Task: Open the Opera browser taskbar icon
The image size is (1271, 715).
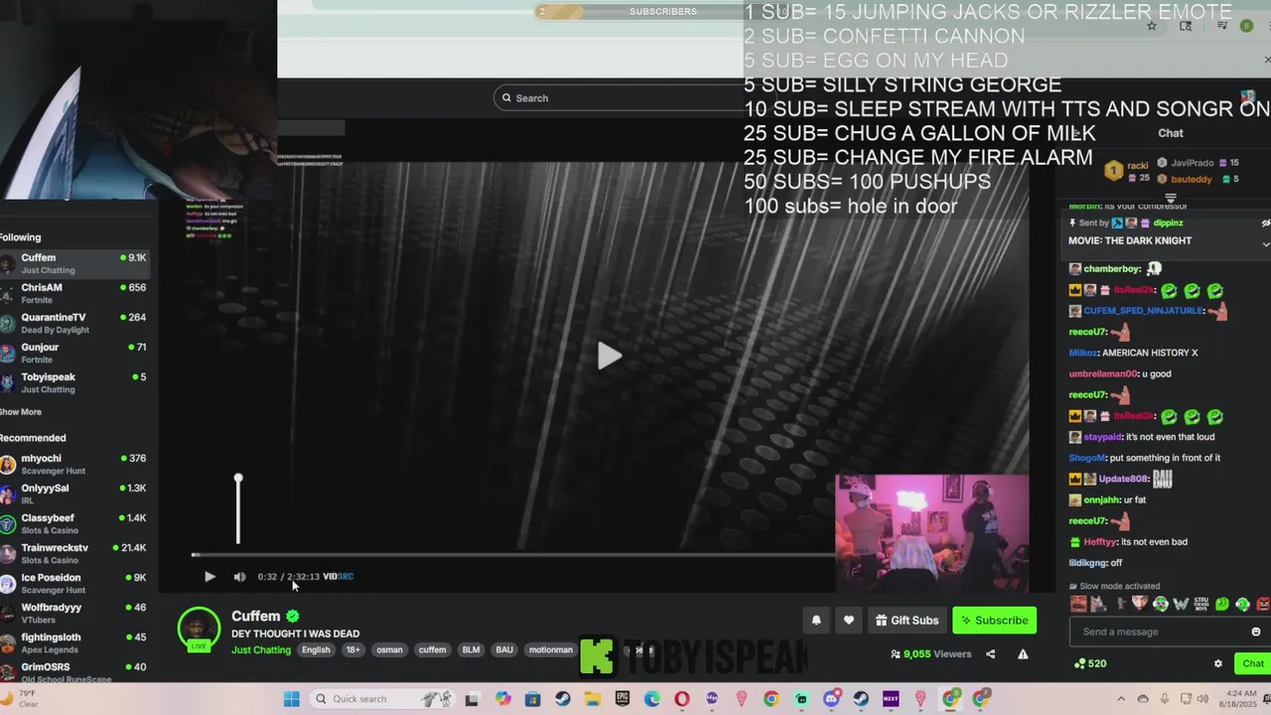Action: point(682,699)
